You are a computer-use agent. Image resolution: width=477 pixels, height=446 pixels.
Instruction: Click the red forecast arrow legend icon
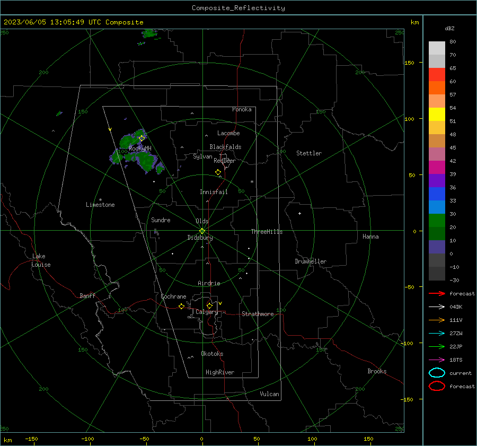437,293
